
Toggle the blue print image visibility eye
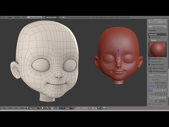pos(162,80)
